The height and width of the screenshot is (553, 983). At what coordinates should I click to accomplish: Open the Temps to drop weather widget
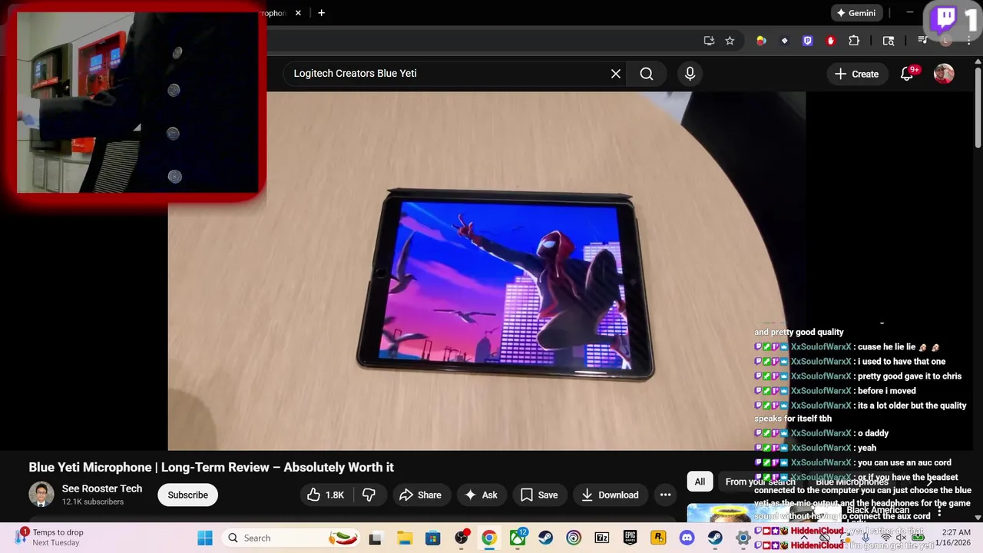click(50, 538)
